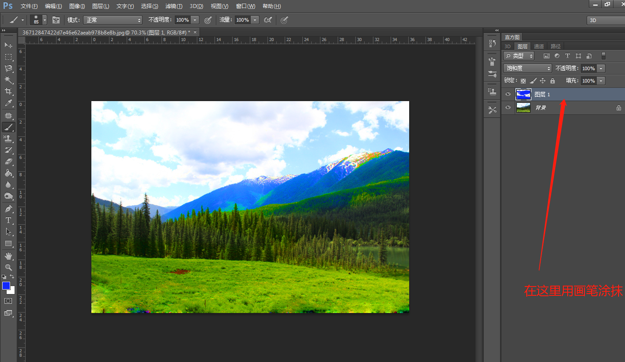The height and width of the screenshot is (362, 625).
Task: Toggle visibility of the 背景 layer
Action: (x=508, y=108)
